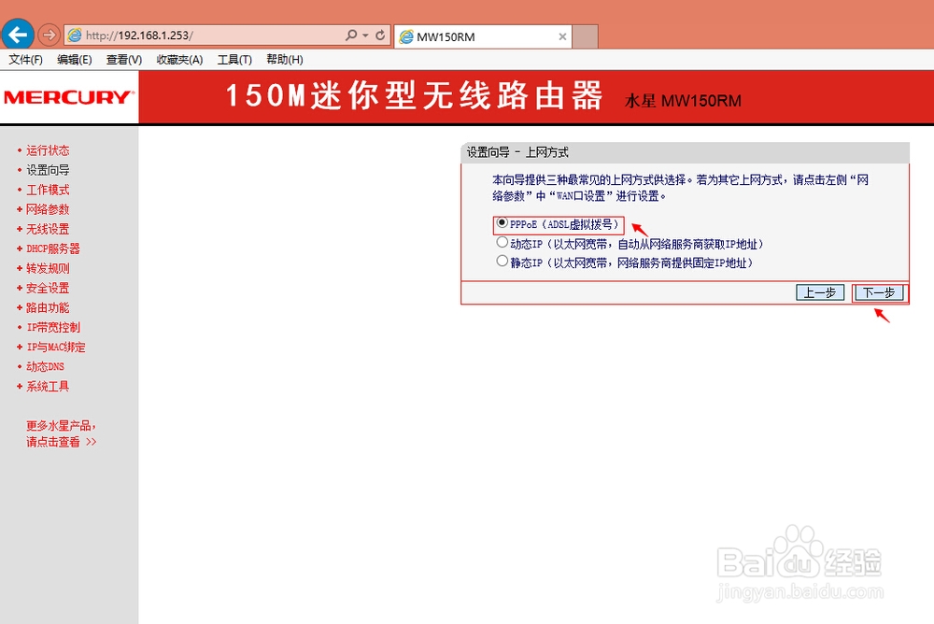Expand the 路由功能 sidebar section
The width and height of the screenshot is (934, 624).
point(48,307)
